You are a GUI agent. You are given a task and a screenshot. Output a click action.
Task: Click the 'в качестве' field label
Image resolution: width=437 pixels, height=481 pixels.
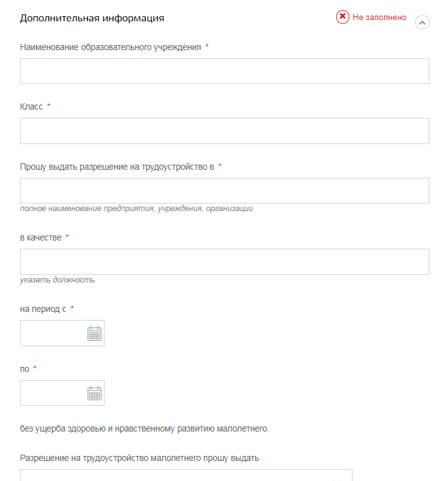pyautogui.click(x=41, y=237)
